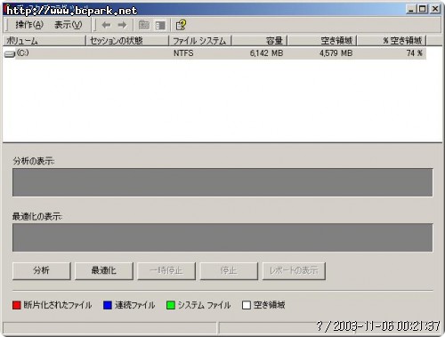Select the NTFS cell in volume row
The image size is (445, 337).
point(183,53)
